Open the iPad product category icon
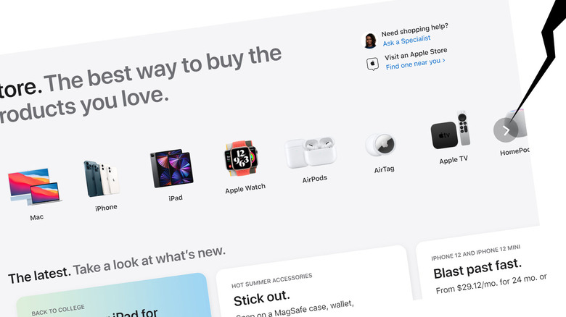The width and height of the screenshot is (566, 317). click(171, 168)
